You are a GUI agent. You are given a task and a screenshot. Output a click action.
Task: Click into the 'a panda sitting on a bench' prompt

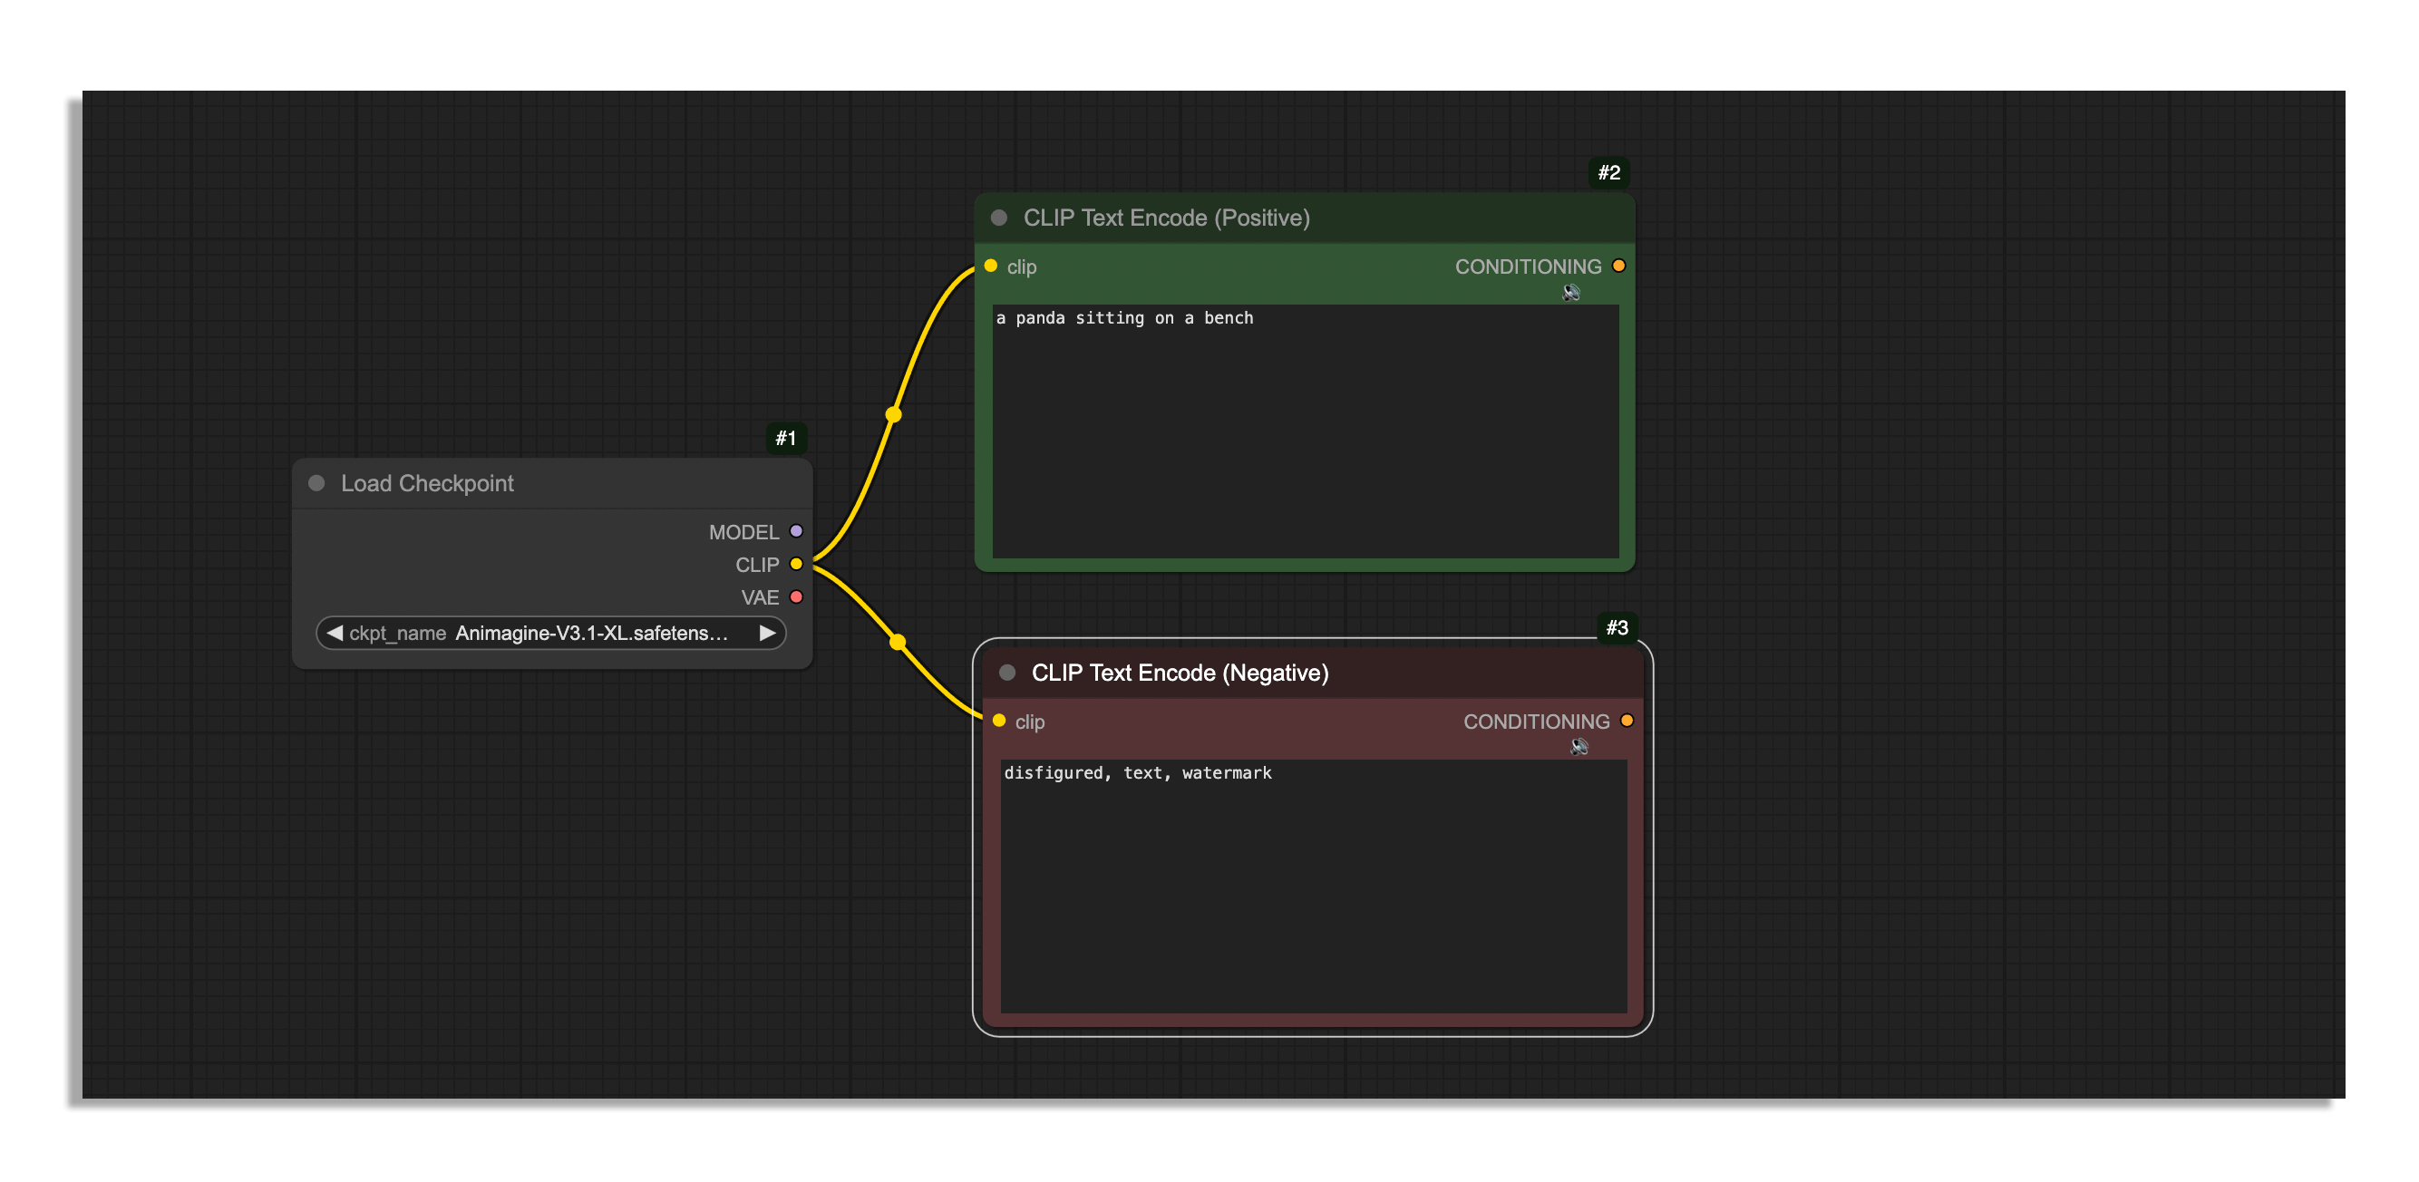(1306, 431)
